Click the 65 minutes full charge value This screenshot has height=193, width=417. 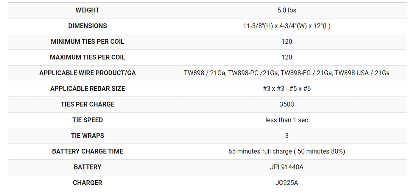(287, 151)
